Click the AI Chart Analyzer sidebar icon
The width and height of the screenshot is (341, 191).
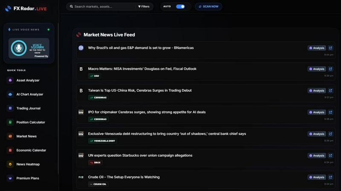coord(10,94)
